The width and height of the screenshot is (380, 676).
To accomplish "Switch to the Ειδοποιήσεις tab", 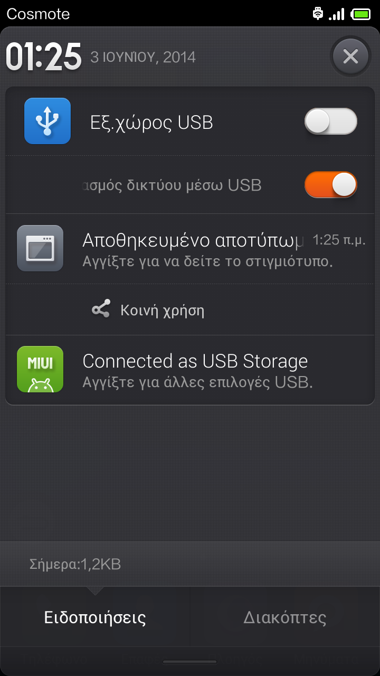I will (x=95, y=617).
